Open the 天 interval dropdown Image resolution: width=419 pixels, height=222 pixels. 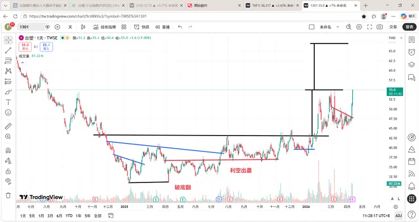coord(70,27)
